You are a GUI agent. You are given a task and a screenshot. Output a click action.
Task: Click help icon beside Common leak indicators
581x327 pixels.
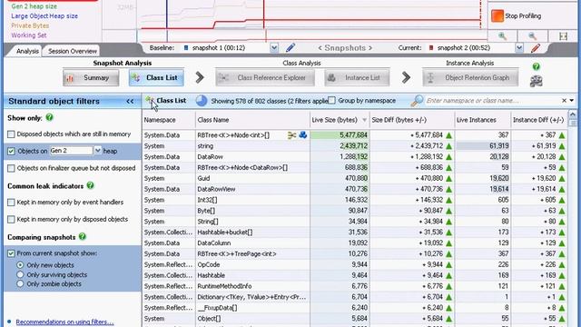pyautogui.click(x=91, y=185)
